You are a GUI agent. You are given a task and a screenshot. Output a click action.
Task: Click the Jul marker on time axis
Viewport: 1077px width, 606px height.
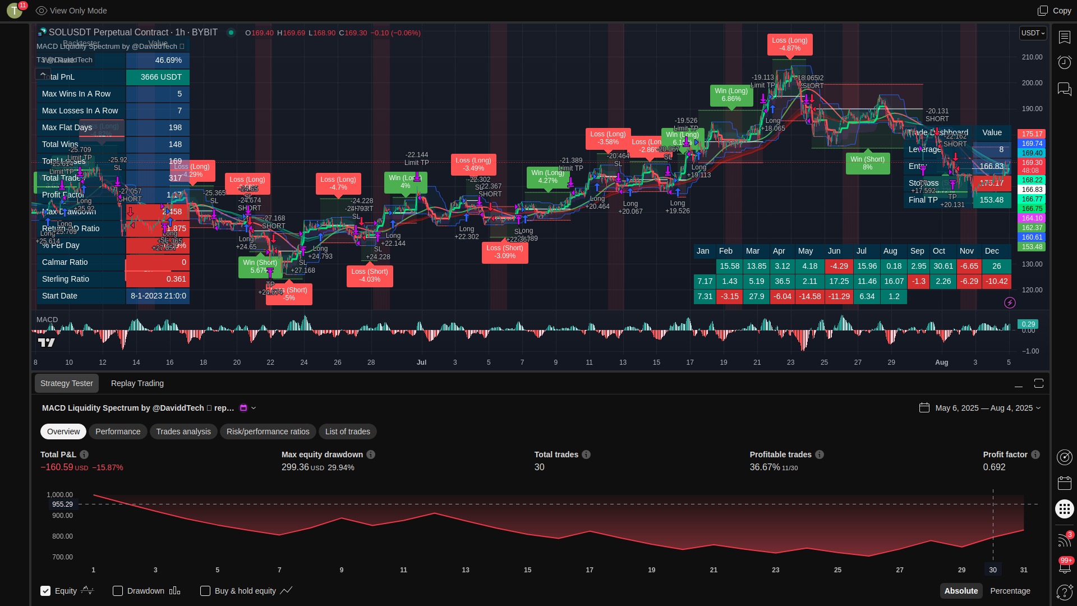(421, 362)
